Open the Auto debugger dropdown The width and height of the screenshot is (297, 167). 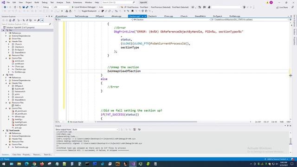pos(108,7)
